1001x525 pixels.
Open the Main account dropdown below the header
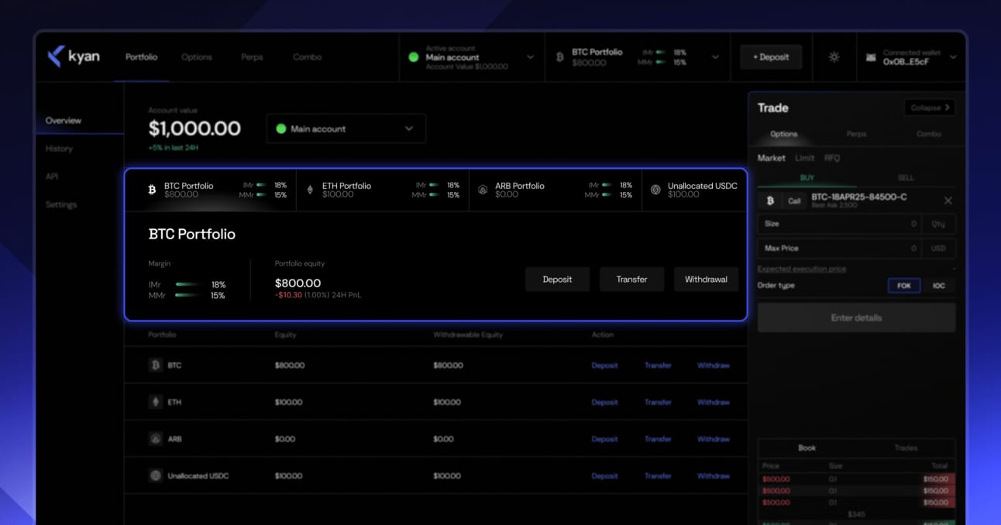[x=346, y=129]
